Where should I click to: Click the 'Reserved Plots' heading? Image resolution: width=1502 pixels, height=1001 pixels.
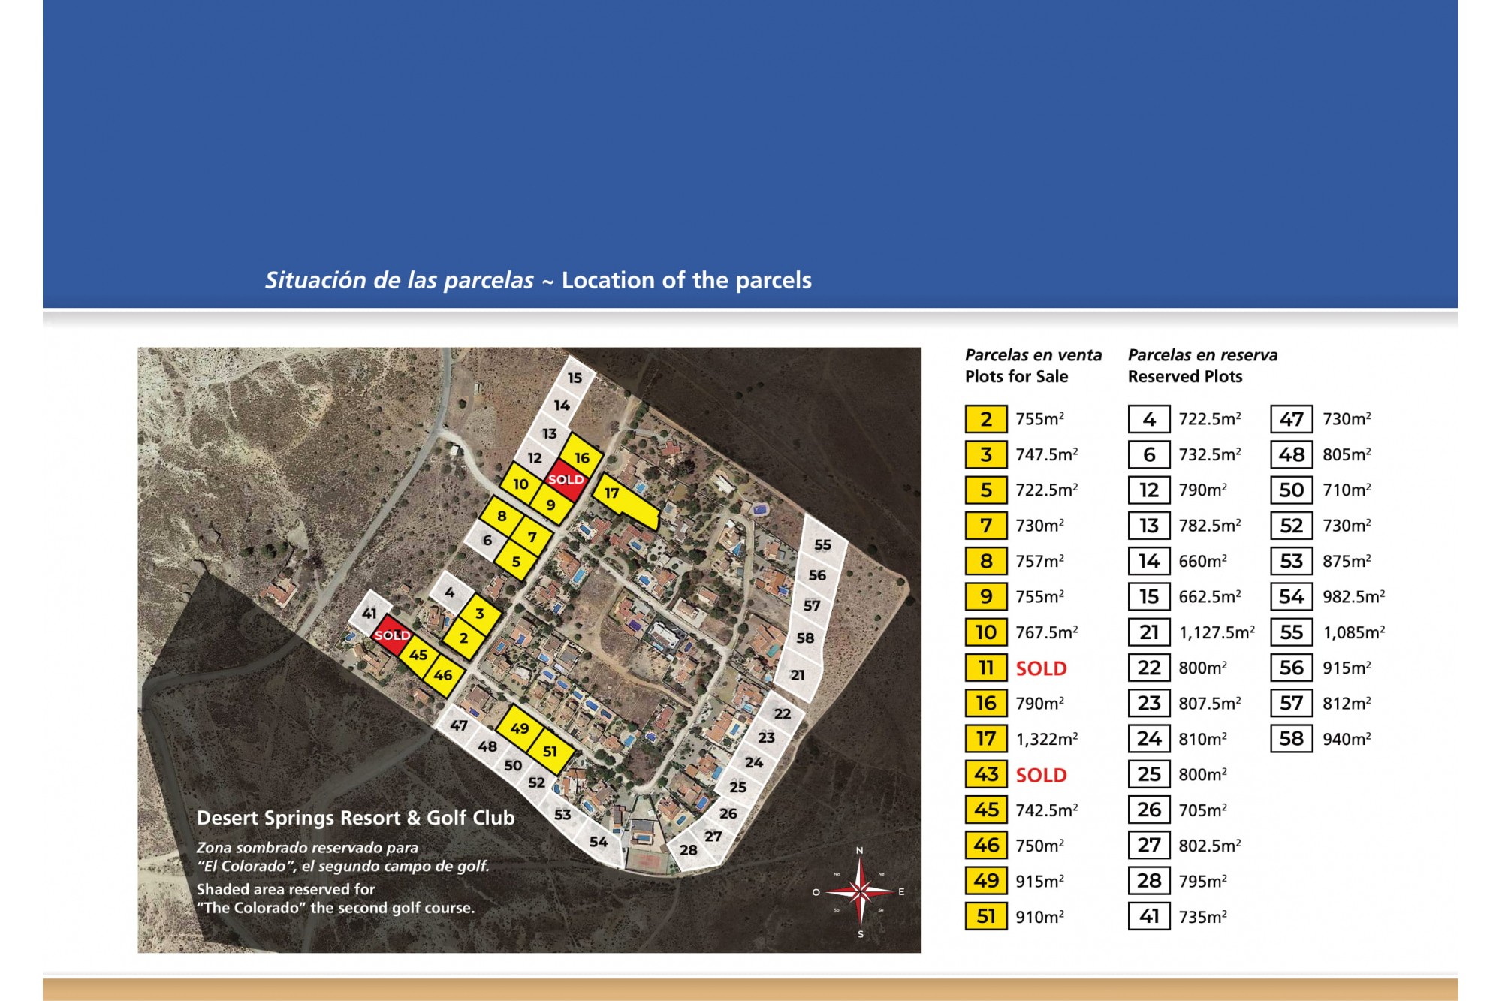click(x=1185, y=376)
